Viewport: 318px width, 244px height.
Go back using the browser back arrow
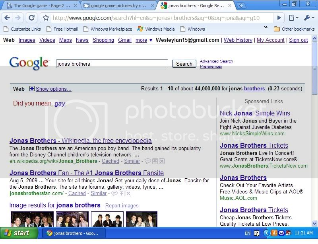(7, 18)
